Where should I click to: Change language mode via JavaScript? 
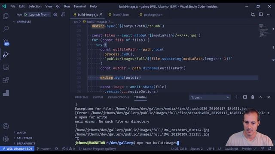point(232,149)
